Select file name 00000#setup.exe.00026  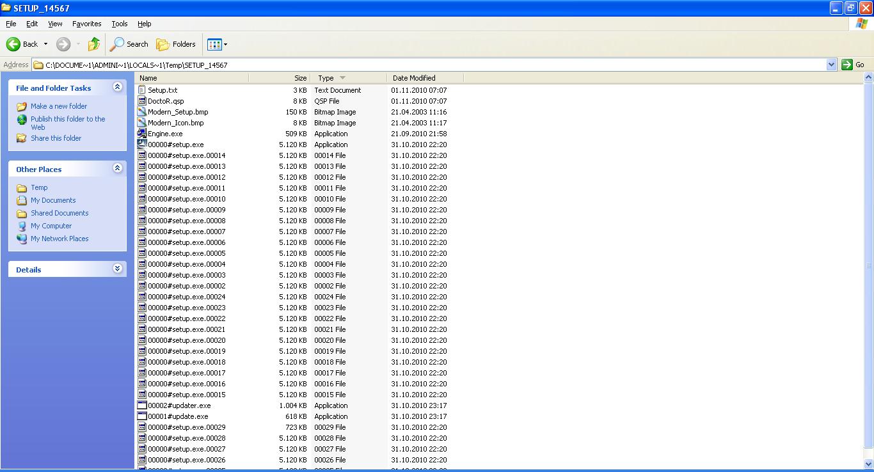187,460
